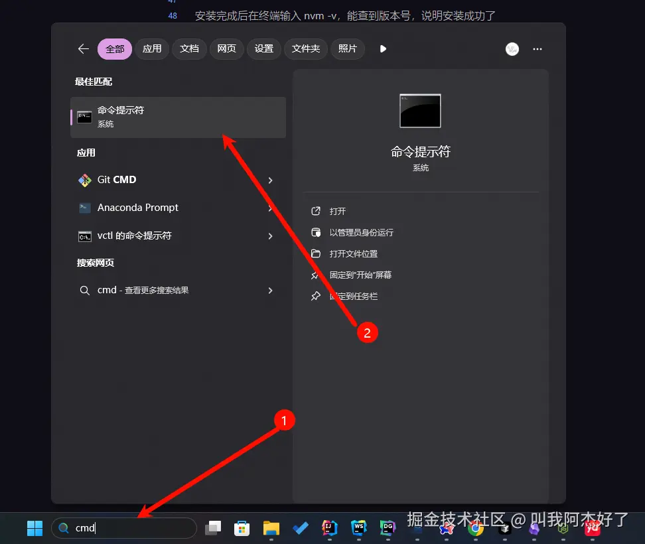Viewport: 645px width, 544px height.
Task: Switch to the 设置 filter tab
Action: point(264,49)
